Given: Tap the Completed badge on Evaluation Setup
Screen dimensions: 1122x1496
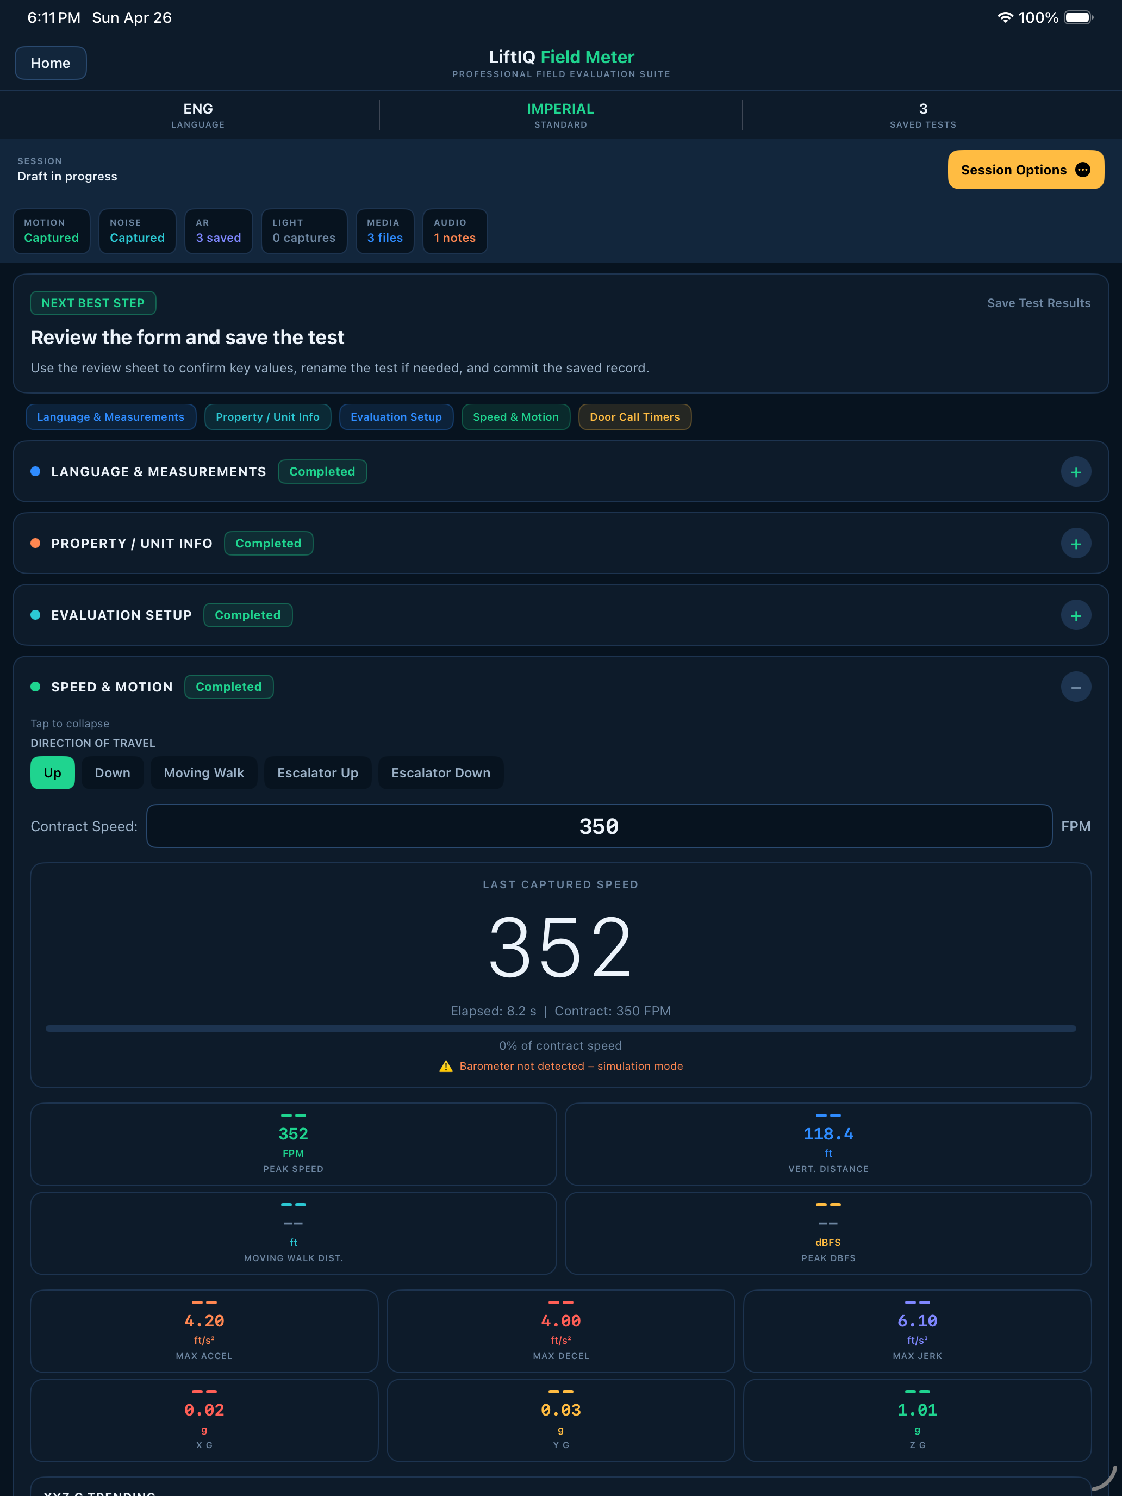Looking at the screenshot, I should (247, 615).
